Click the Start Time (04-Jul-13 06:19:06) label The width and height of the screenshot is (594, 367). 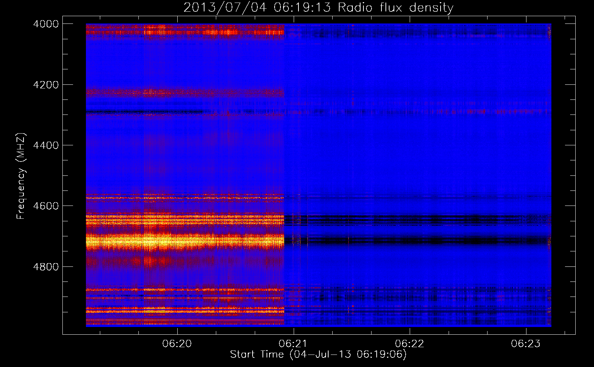point(318,355)
